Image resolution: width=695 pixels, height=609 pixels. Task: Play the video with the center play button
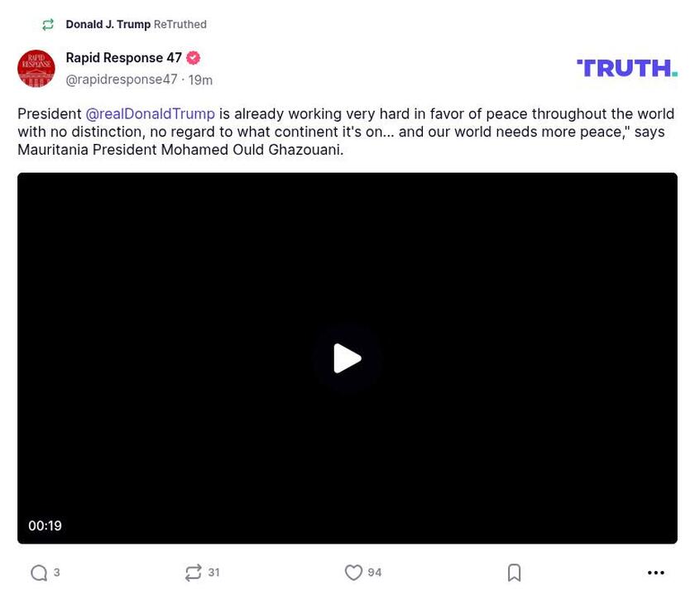point(347,358)
